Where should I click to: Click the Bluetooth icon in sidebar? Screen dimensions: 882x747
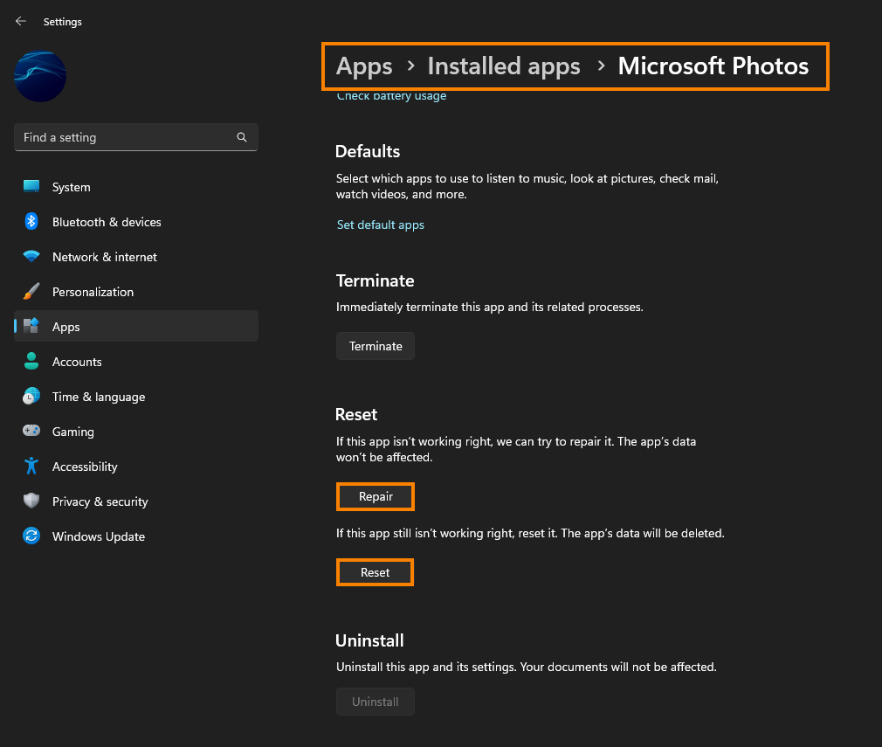[x=31, y=221]
